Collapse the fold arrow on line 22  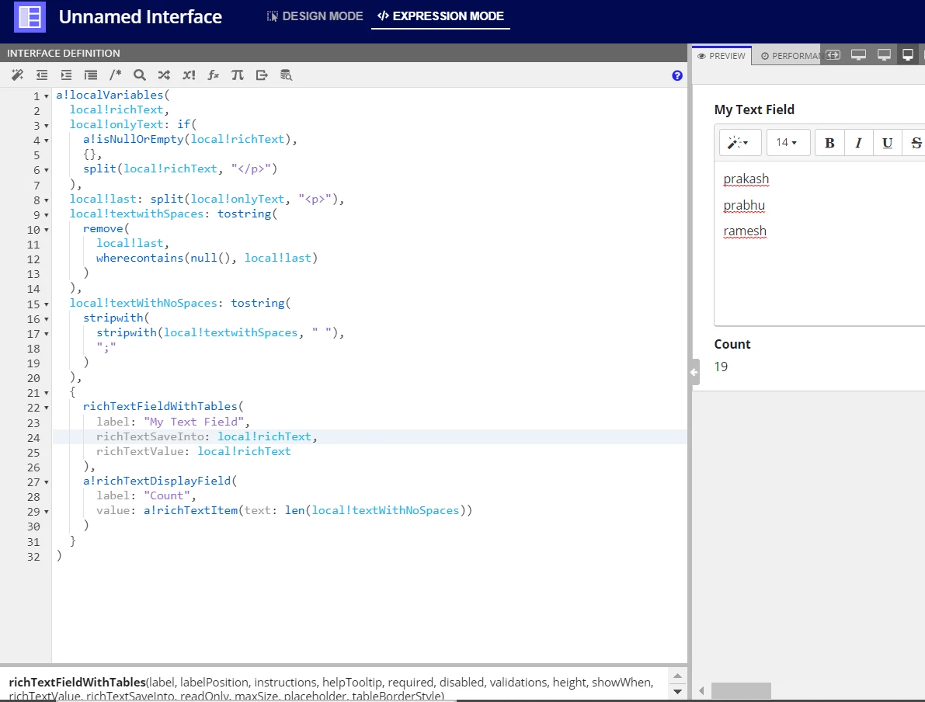tap(47, 408)
